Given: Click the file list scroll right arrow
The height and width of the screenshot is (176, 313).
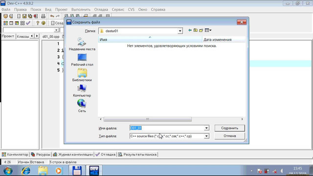Looking at the screenshot, I should tap(242, 119).
